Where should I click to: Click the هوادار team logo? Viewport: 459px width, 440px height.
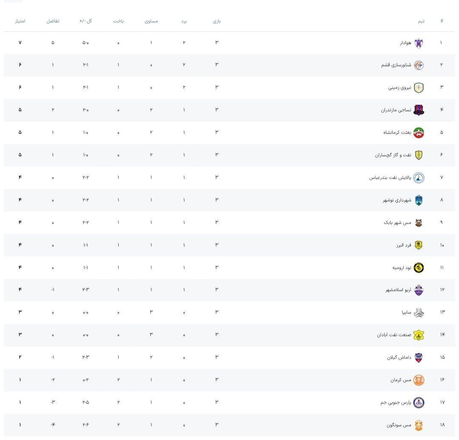point(419,43)
